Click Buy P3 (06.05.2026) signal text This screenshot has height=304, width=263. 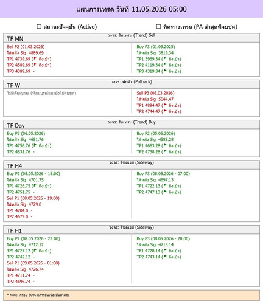click(26, 133)
